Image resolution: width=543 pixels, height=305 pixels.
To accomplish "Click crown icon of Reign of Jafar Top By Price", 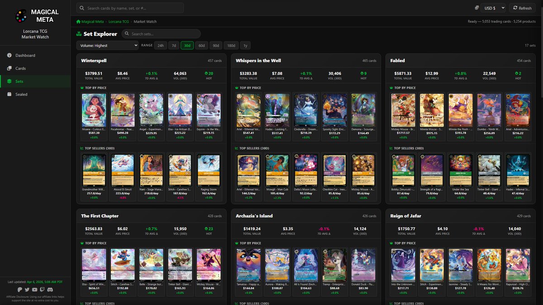I will click(x=392, y=243).
